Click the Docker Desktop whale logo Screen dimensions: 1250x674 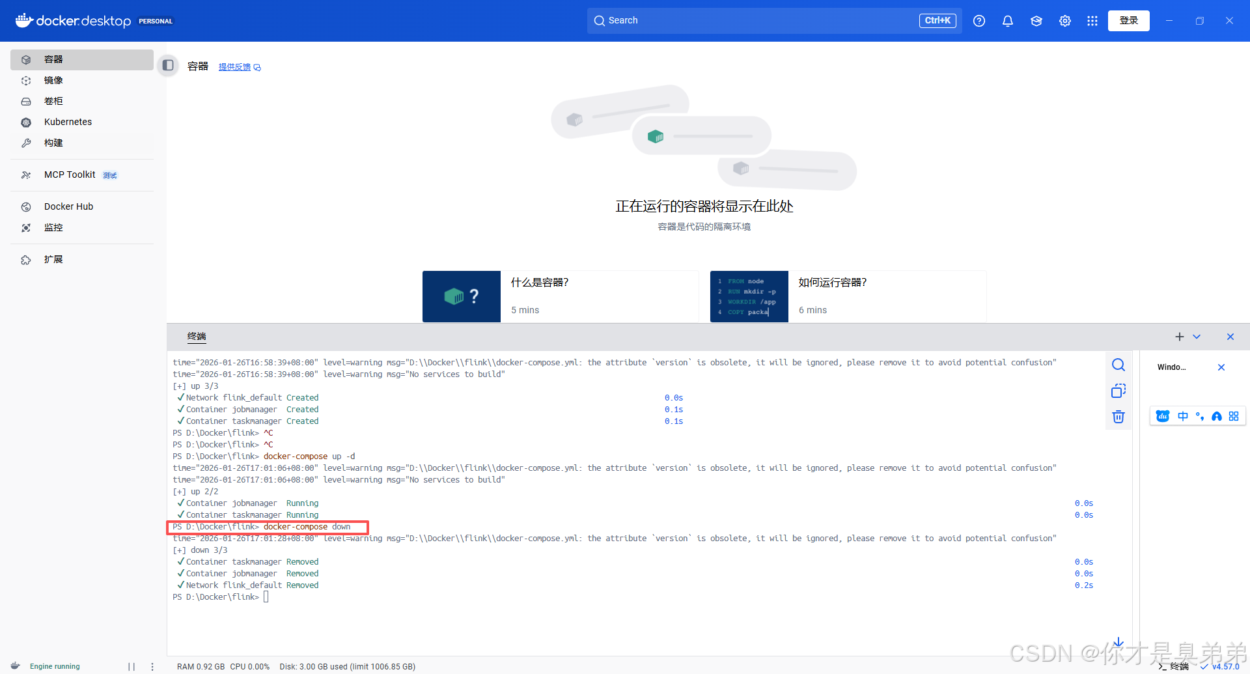click(24, 21)
